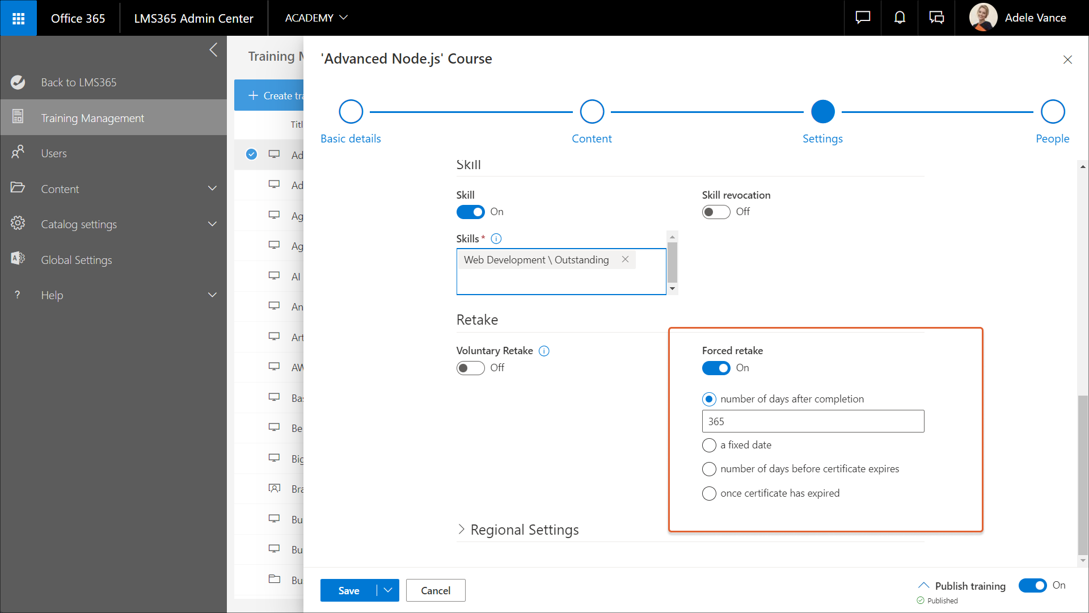Remove the Web Development Outstanding skill tag

625,259
